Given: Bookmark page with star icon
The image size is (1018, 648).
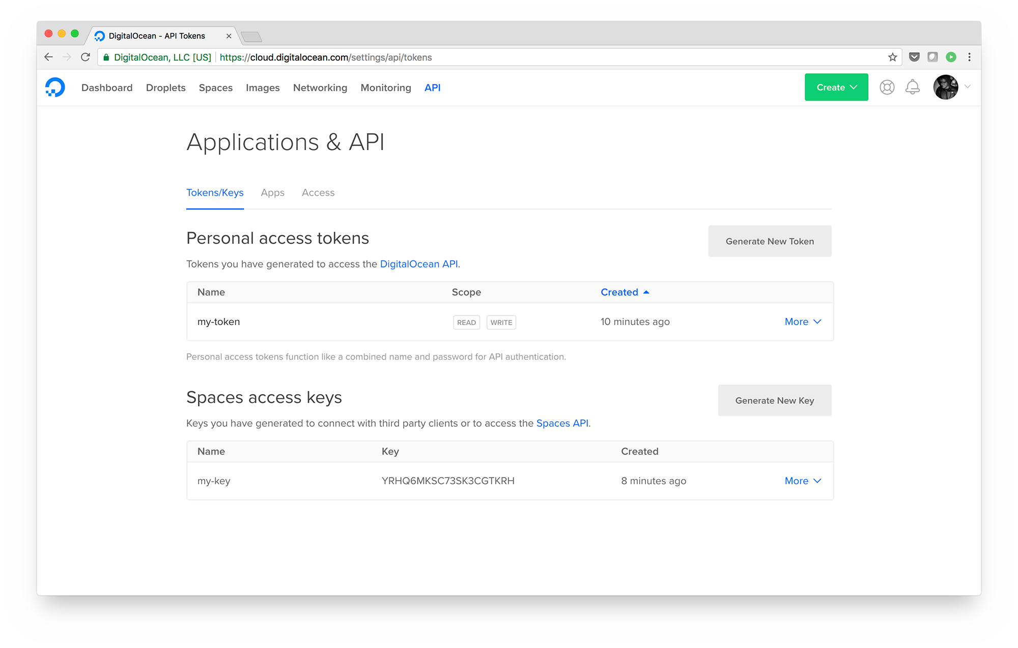Looking at the screenshot, I should point(892,57).
